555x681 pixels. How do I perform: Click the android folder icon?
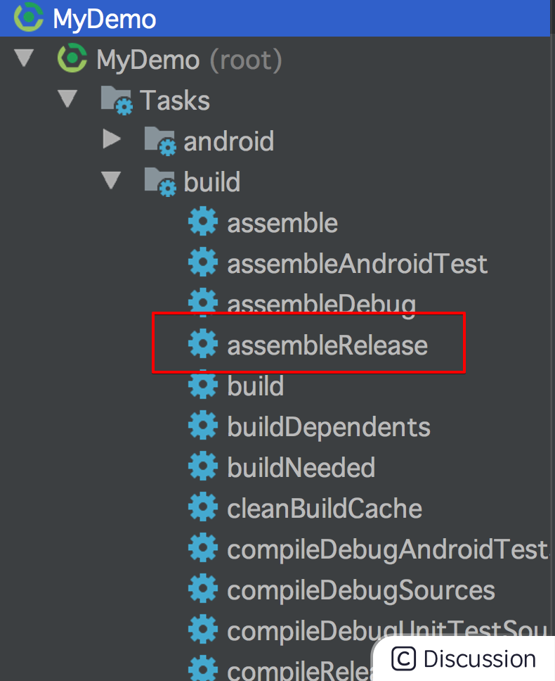[x=160, y=140]
